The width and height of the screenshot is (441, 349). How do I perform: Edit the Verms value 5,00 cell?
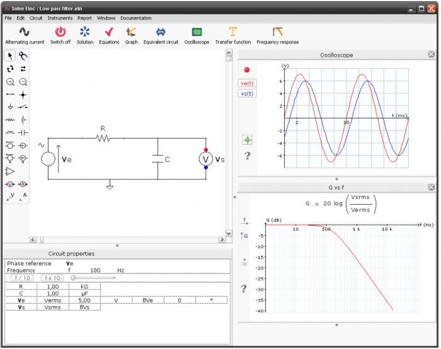[x=84, y=301]
